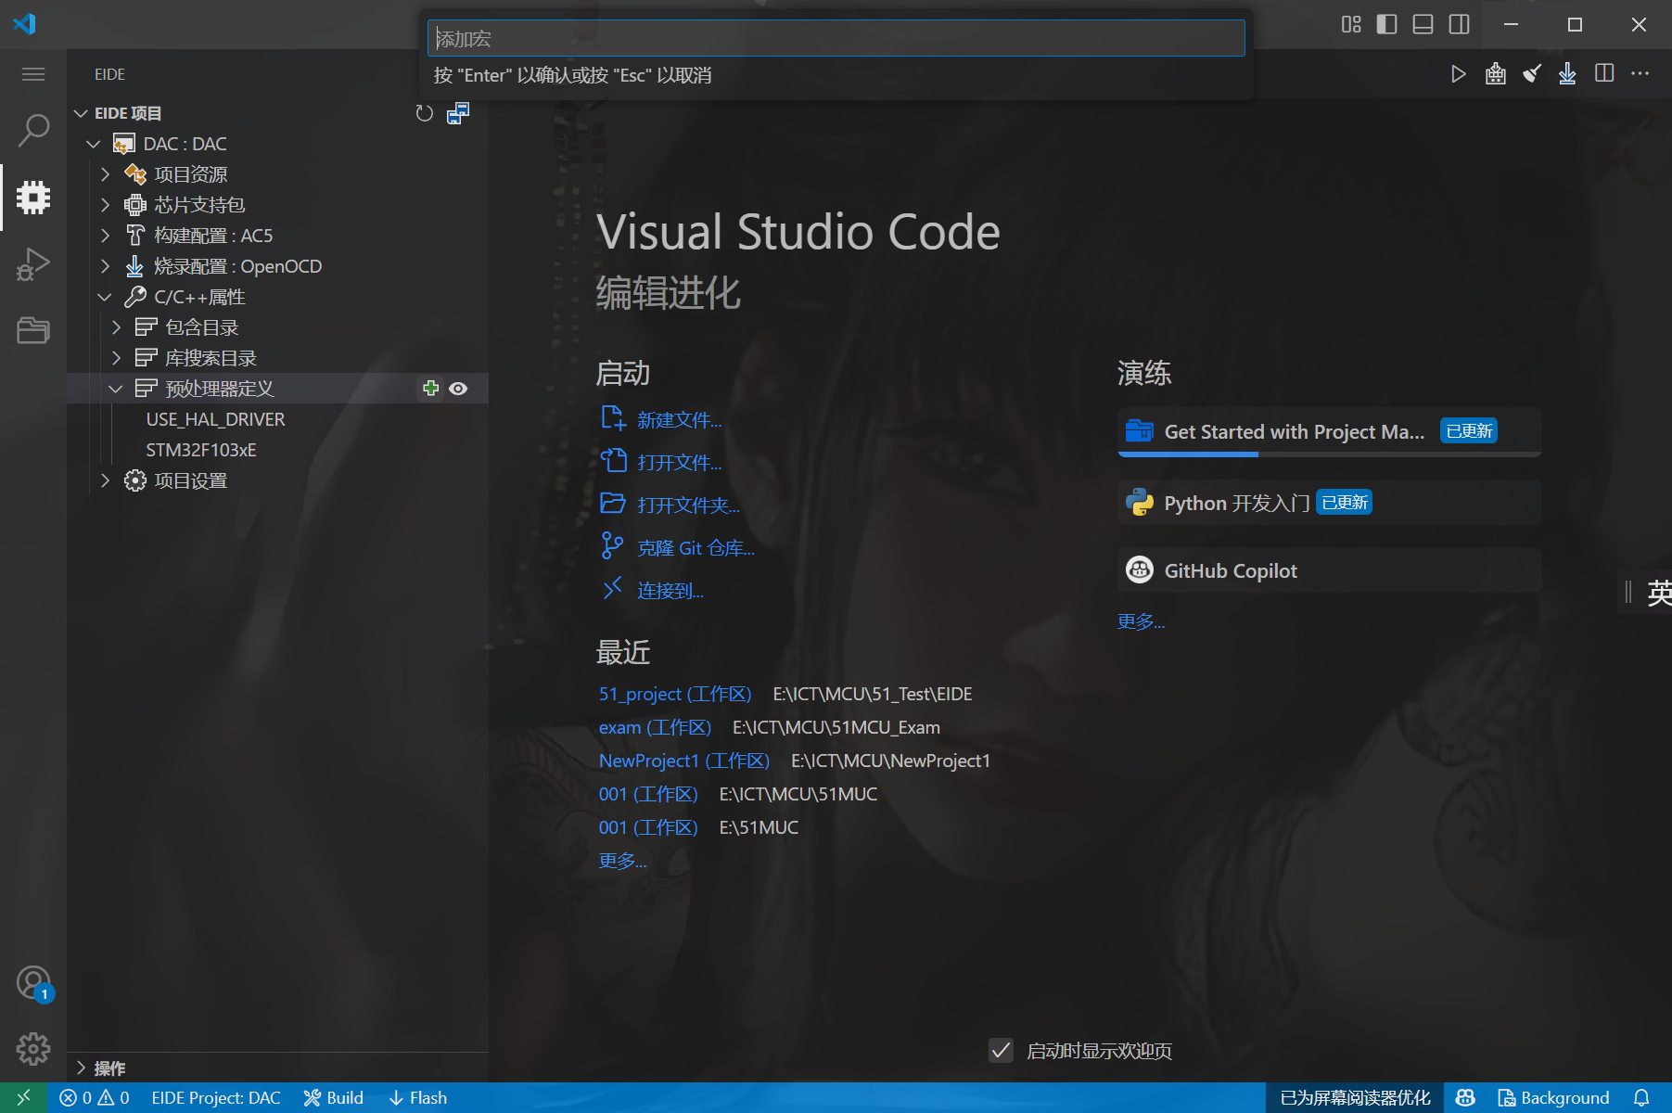Click the build basket icon in toolbar
Viewport: 1672px width, 1113px height.
(1495, 74)
